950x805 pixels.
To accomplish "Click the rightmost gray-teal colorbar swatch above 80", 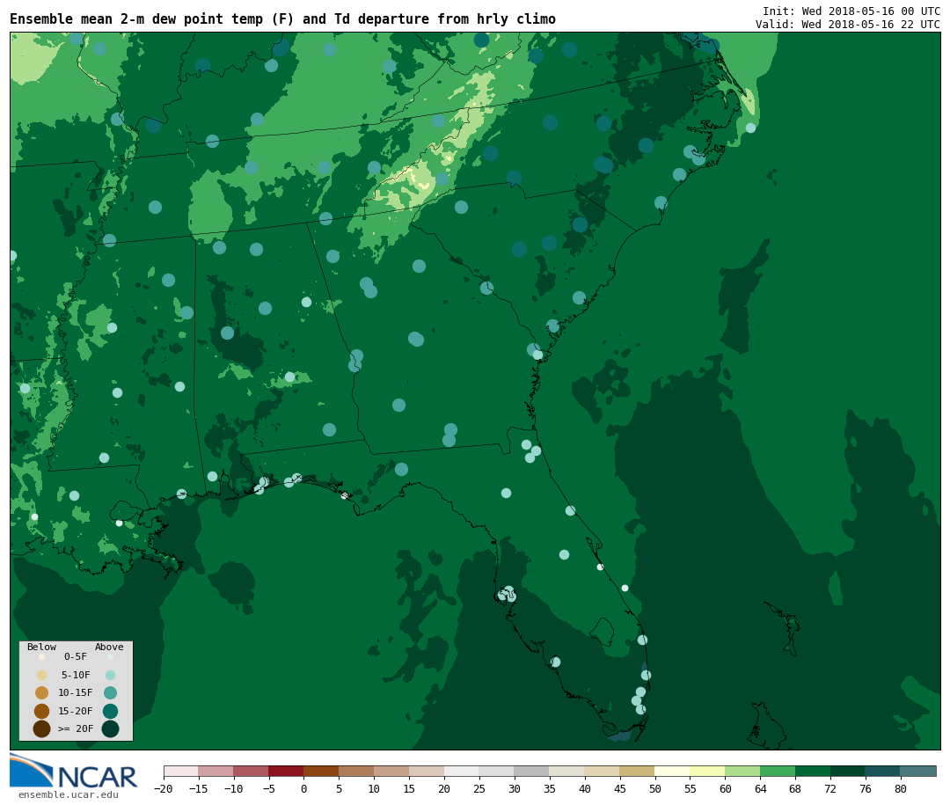I will click(x=918, y=771).
